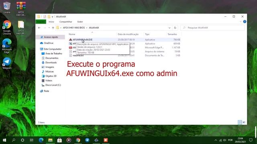Open the Lixeira recycle bin desktop icon
Viewport: 257px width, 144px height.
[x=7, y=8]
